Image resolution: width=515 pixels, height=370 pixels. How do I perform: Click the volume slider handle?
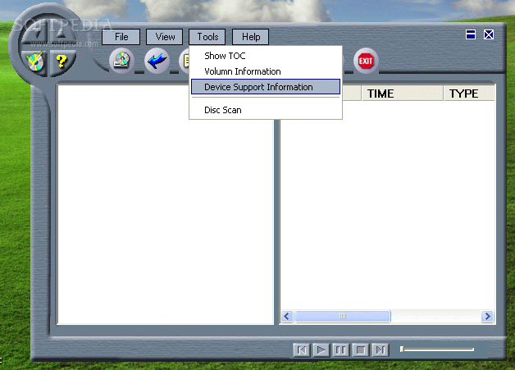[x=402, y=349]
